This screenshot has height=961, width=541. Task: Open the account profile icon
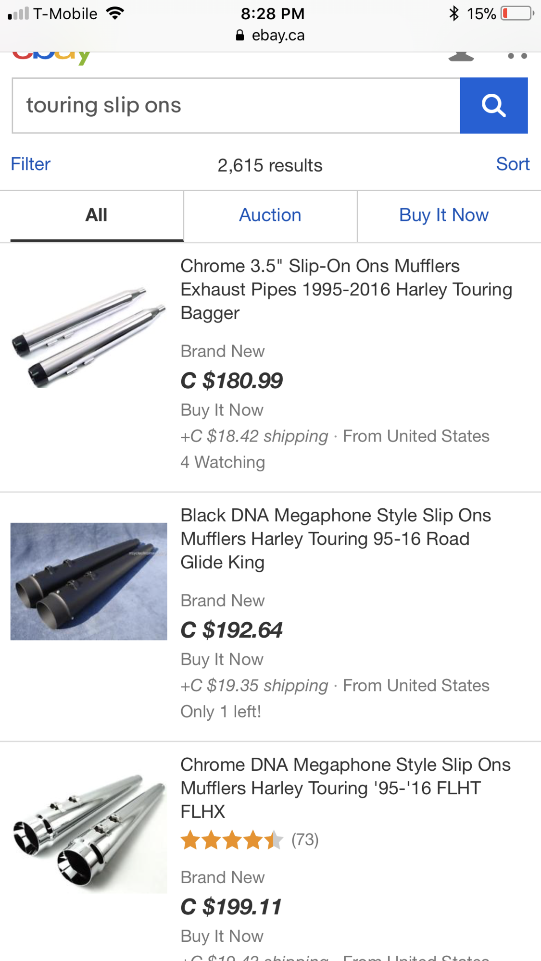point(461,56)
